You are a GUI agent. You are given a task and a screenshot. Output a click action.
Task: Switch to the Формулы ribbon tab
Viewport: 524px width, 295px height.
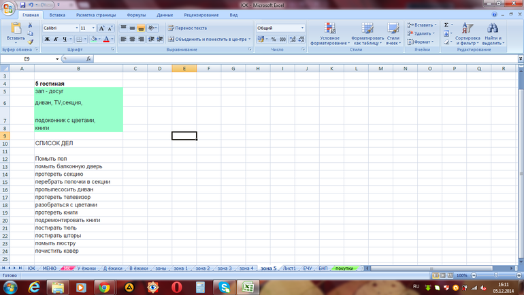(x=136, y=15)
